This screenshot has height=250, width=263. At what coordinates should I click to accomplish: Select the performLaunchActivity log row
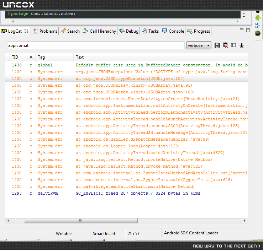click(126, 112)
